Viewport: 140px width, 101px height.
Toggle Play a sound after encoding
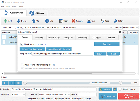click(22, 65)
